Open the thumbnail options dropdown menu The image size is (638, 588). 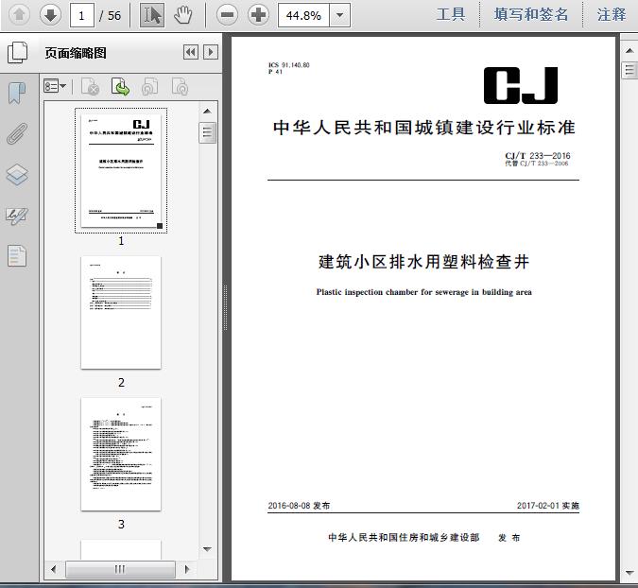pos(55,87)
